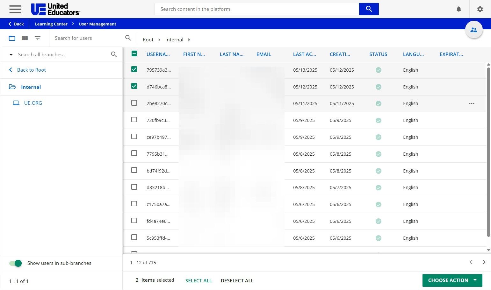
Task: Click the add users floating button
Action: click(x=473, y=30)
